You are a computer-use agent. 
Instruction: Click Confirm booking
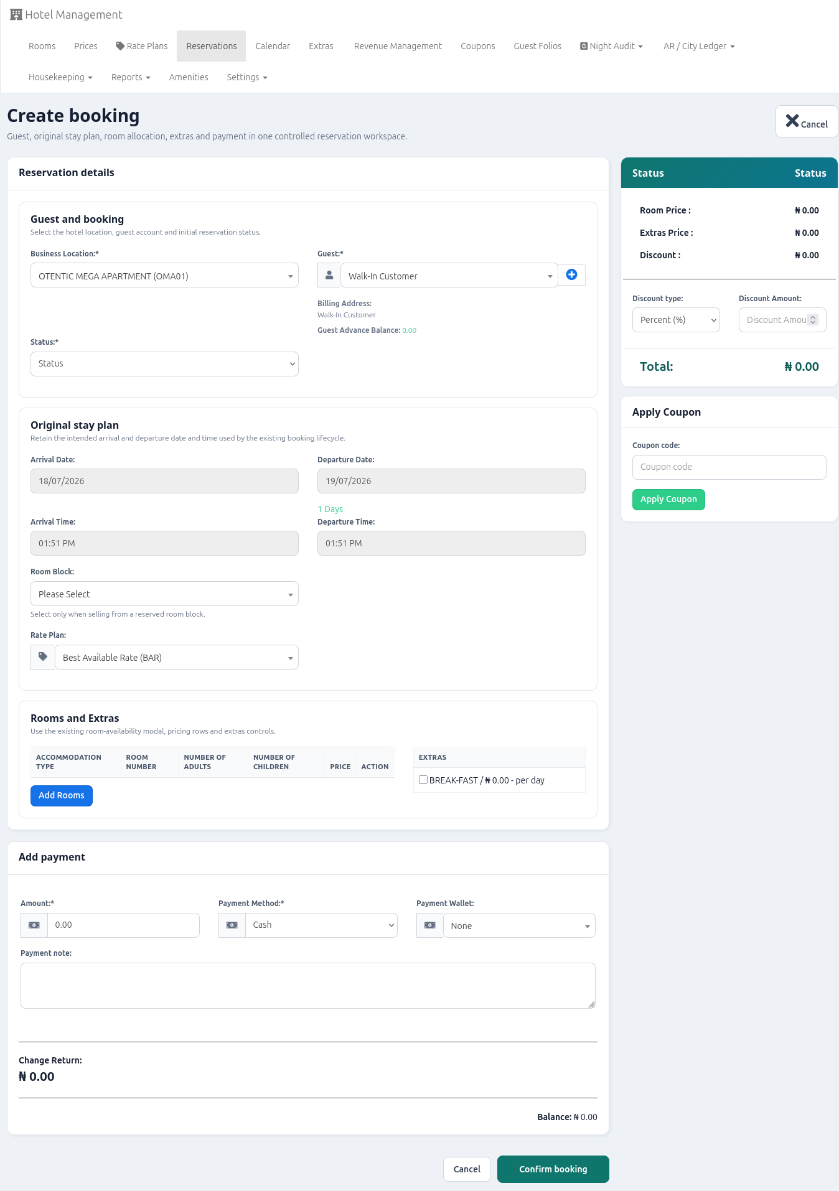click(x=553, y=1169)
